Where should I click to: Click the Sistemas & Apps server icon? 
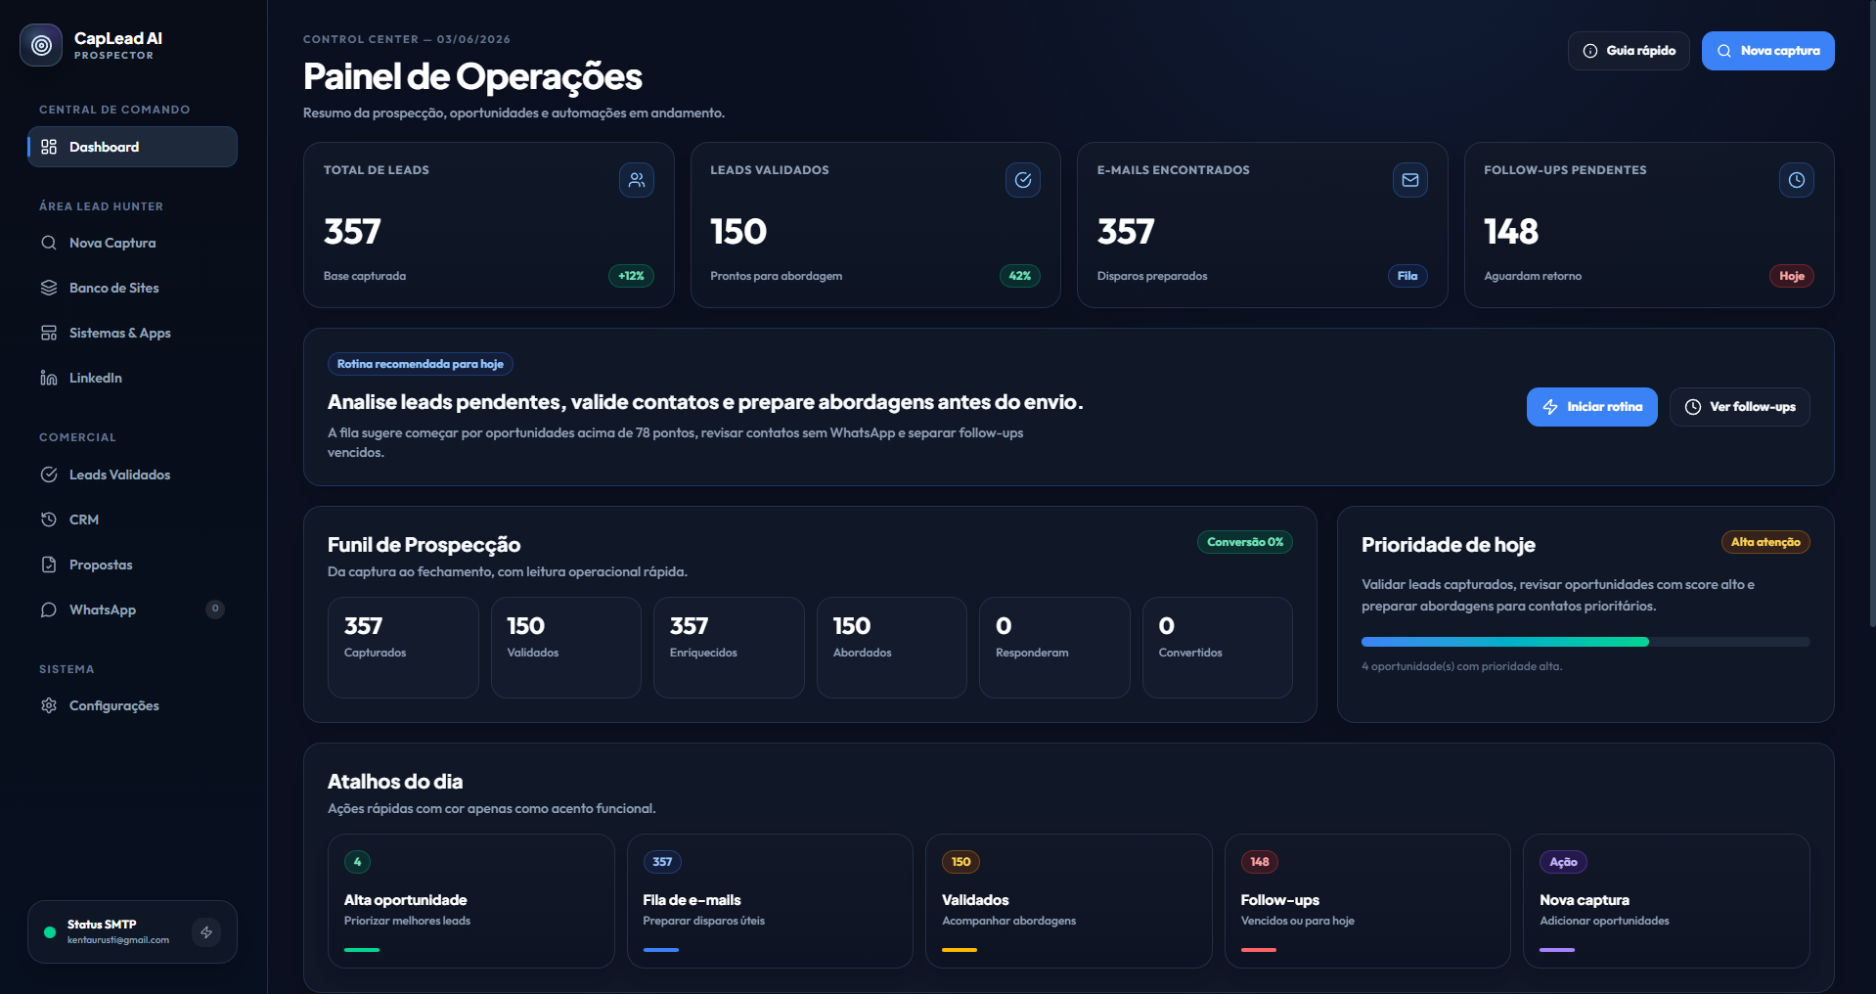[x=49, y=333]
